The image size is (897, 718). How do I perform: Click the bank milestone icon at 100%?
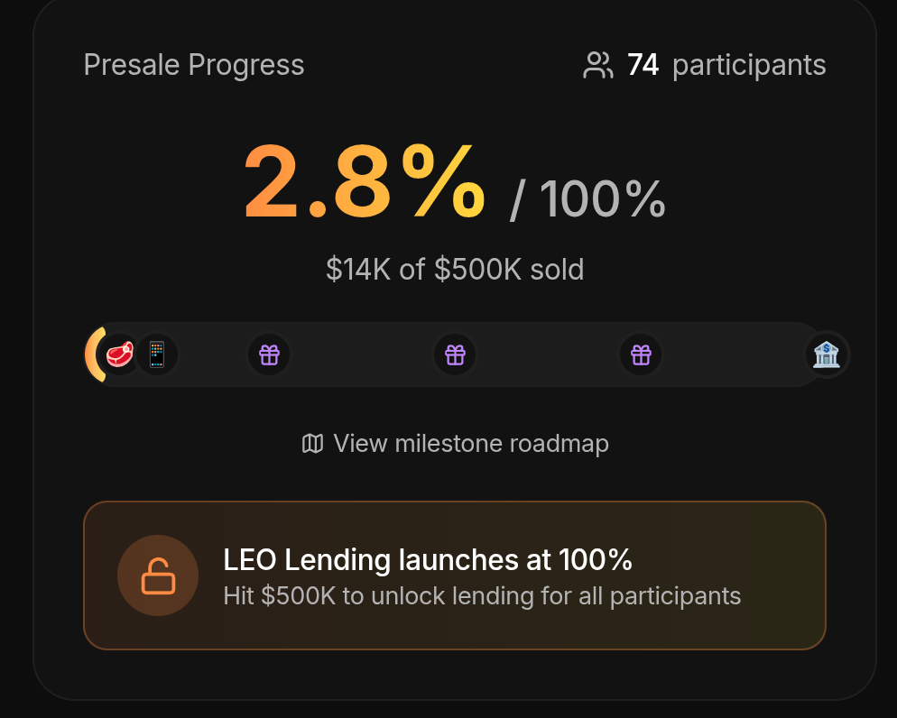(826, 354)
